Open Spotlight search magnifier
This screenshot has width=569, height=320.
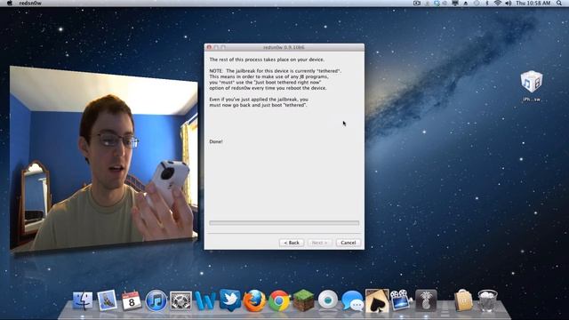pyautogui.click(x=559, y=3)
